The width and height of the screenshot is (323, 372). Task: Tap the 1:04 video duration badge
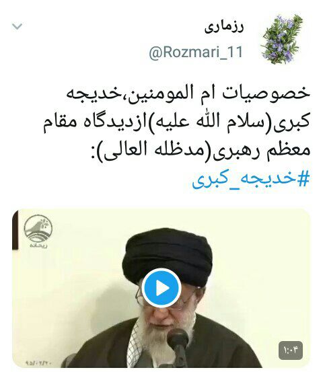[291, 350]
